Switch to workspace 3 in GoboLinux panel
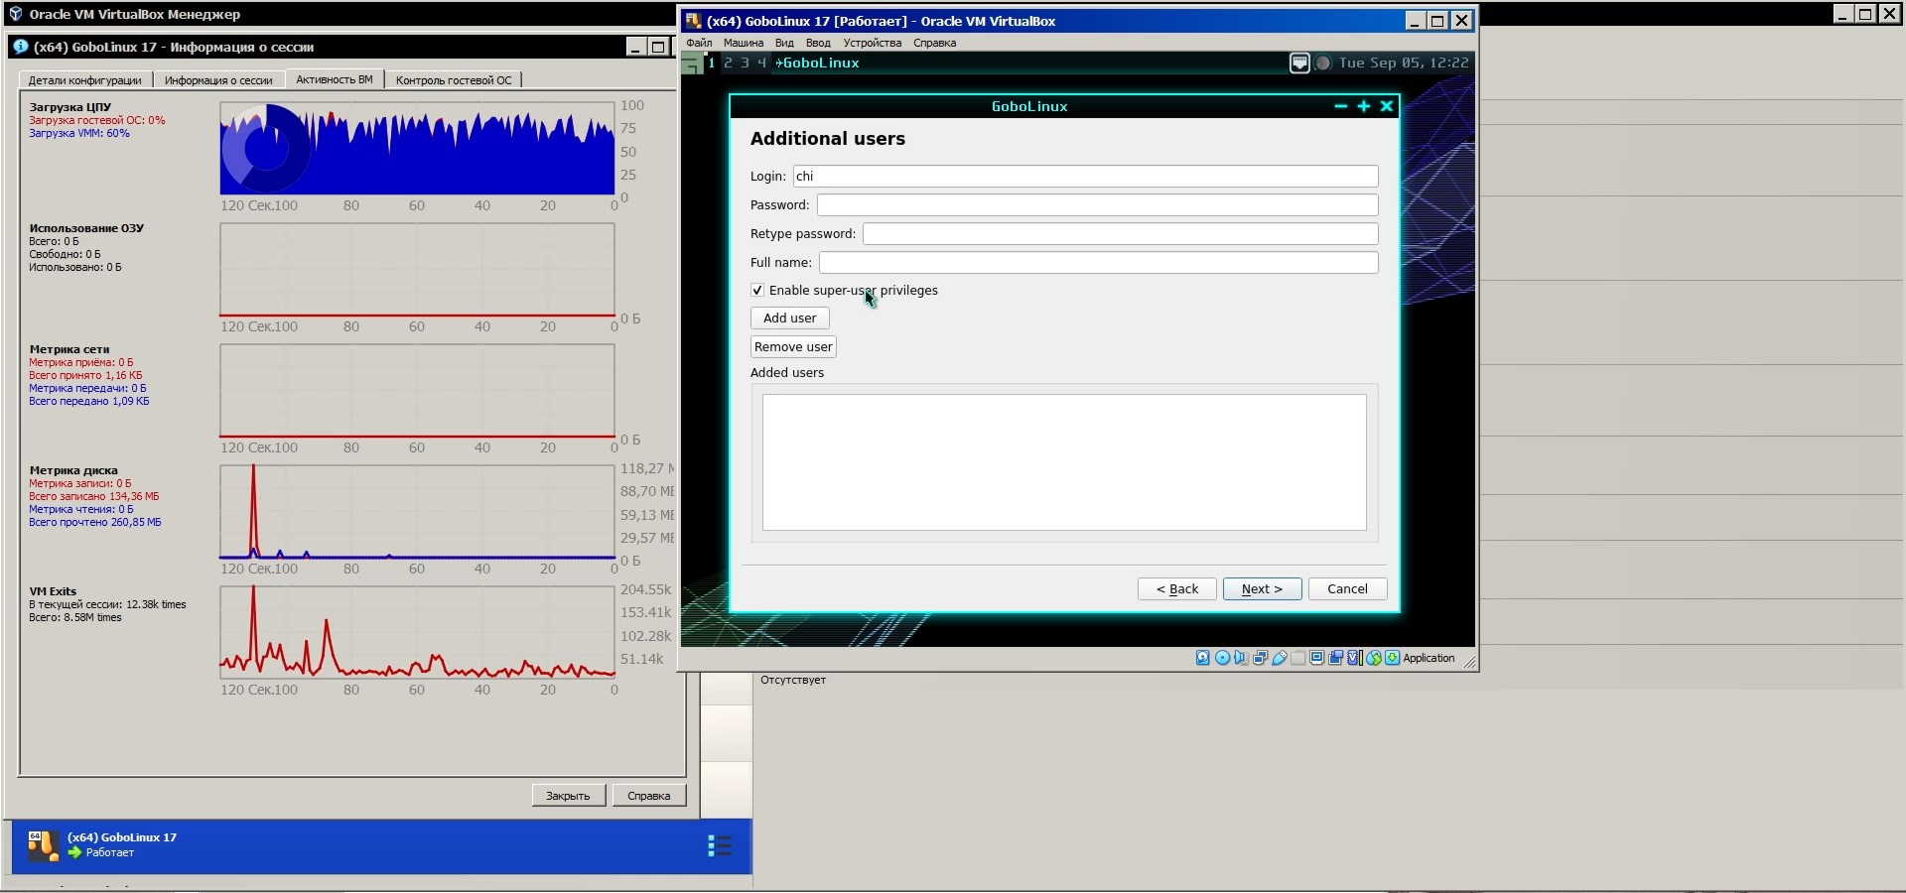This screenshot has height=893, width=1906. point(745,63)
